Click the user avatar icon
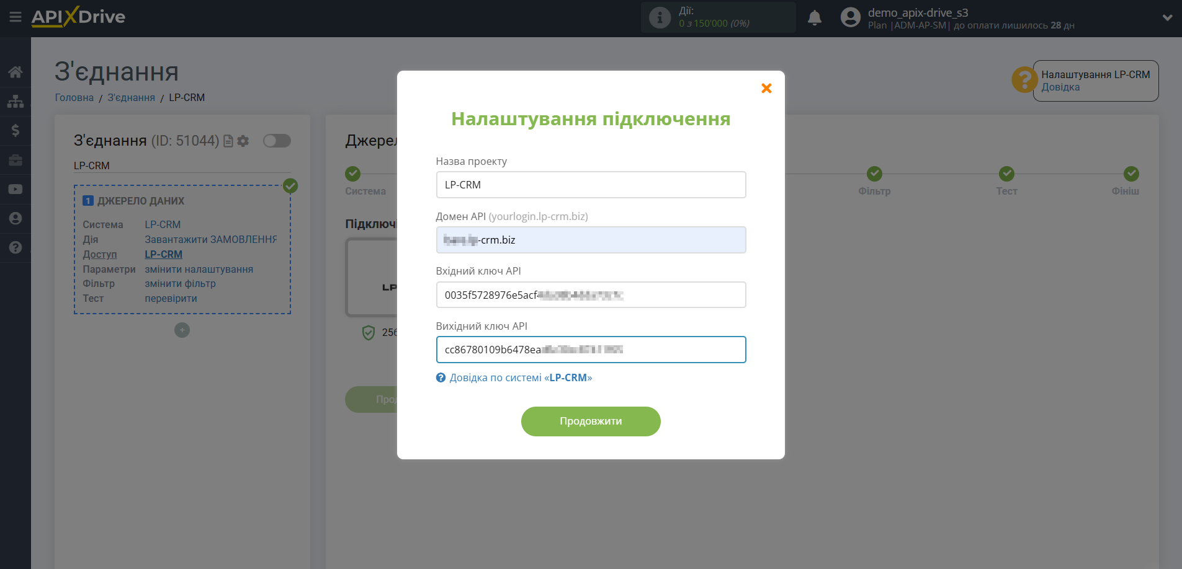The height and width of the screenshot is (569, 1182). coord(851,17)
